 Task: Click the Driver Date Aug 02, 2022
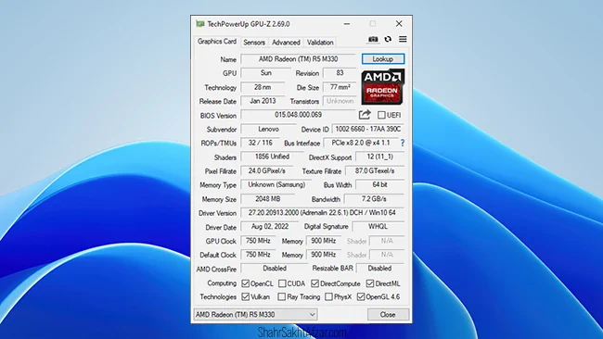pyautogui.click(x=270, y=227)
